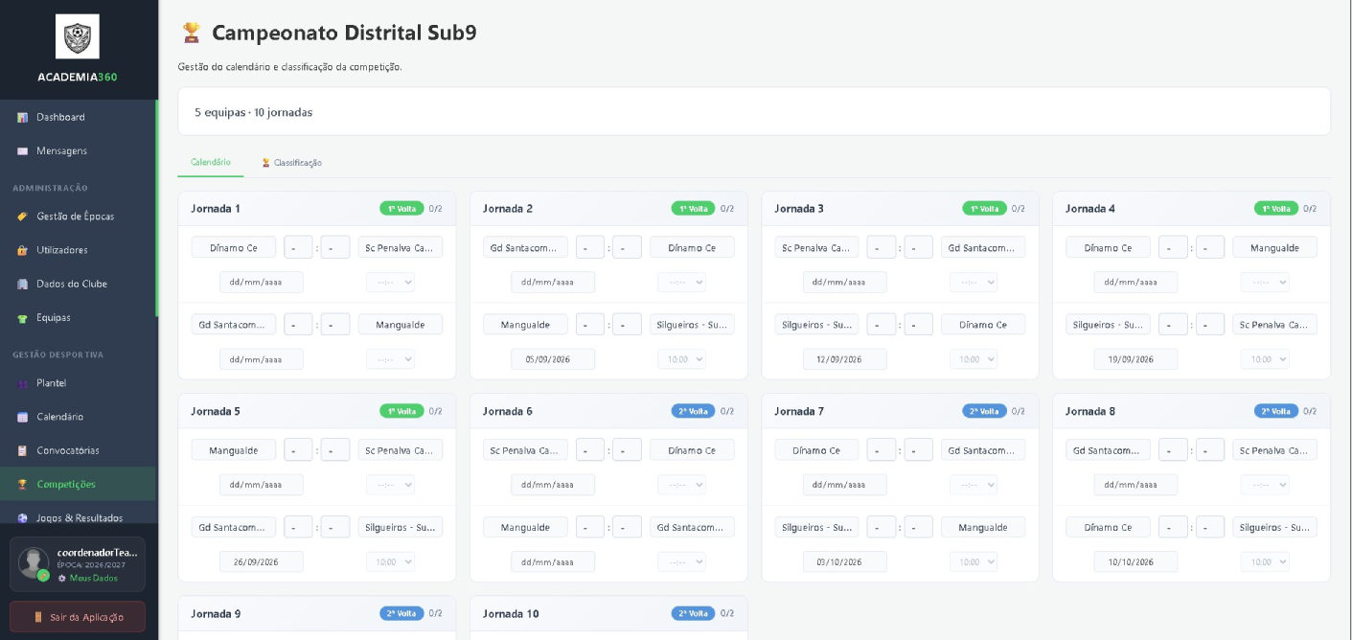Click the Mensagens envelope icon
Viewport: 1352px width, 640px height.
[22, 151]
